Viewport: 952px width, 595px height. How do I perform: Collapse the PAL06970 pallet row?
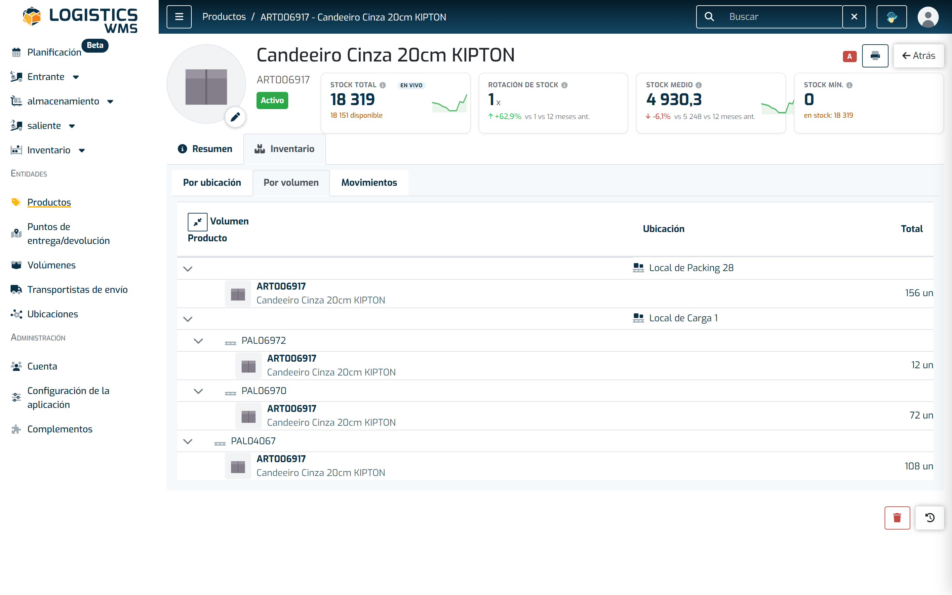point(198,391)
